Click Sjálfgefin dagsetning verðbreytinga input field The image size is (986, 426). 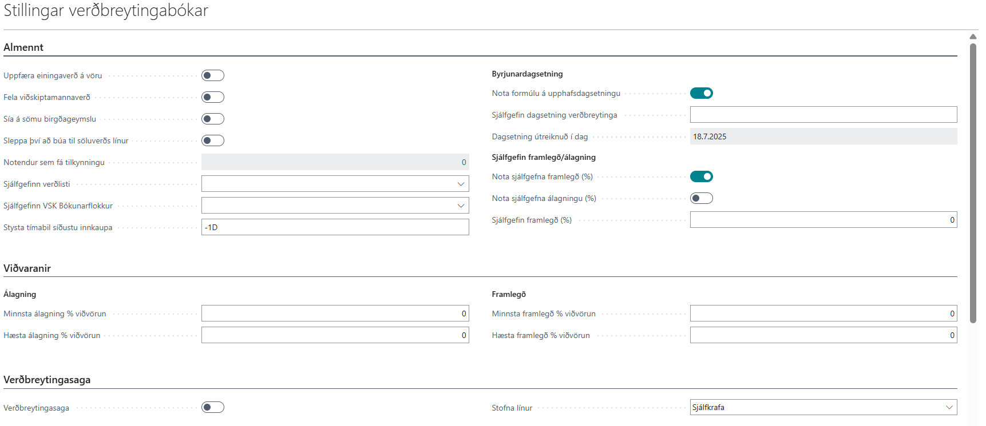pos(823,115)
